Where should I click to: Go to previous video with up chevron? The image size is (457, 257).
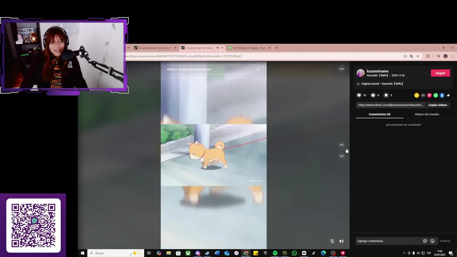click(x=342, y=145)
